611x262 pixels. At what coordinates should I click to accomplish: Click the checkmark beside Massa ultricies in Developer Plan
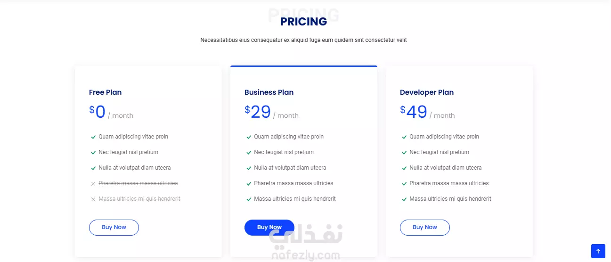404,199
